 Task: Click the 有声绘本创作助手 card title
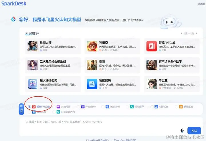coord(170,61)
